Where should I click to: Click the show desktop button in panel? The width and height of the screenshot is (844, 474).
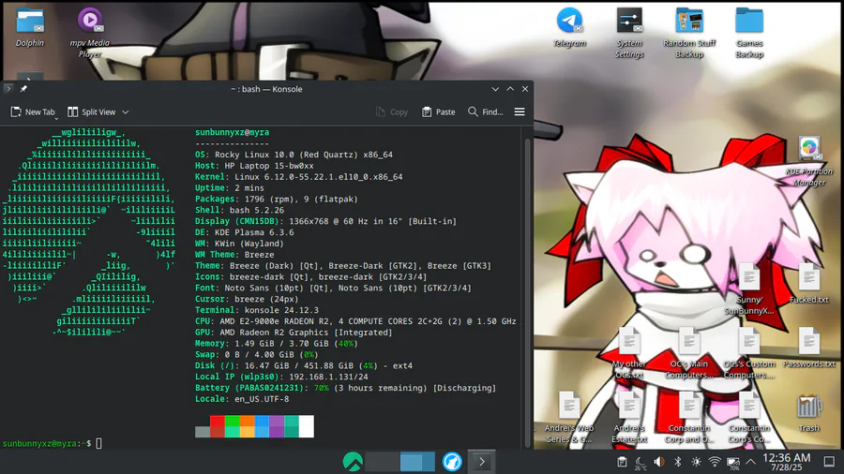point(829,462)
